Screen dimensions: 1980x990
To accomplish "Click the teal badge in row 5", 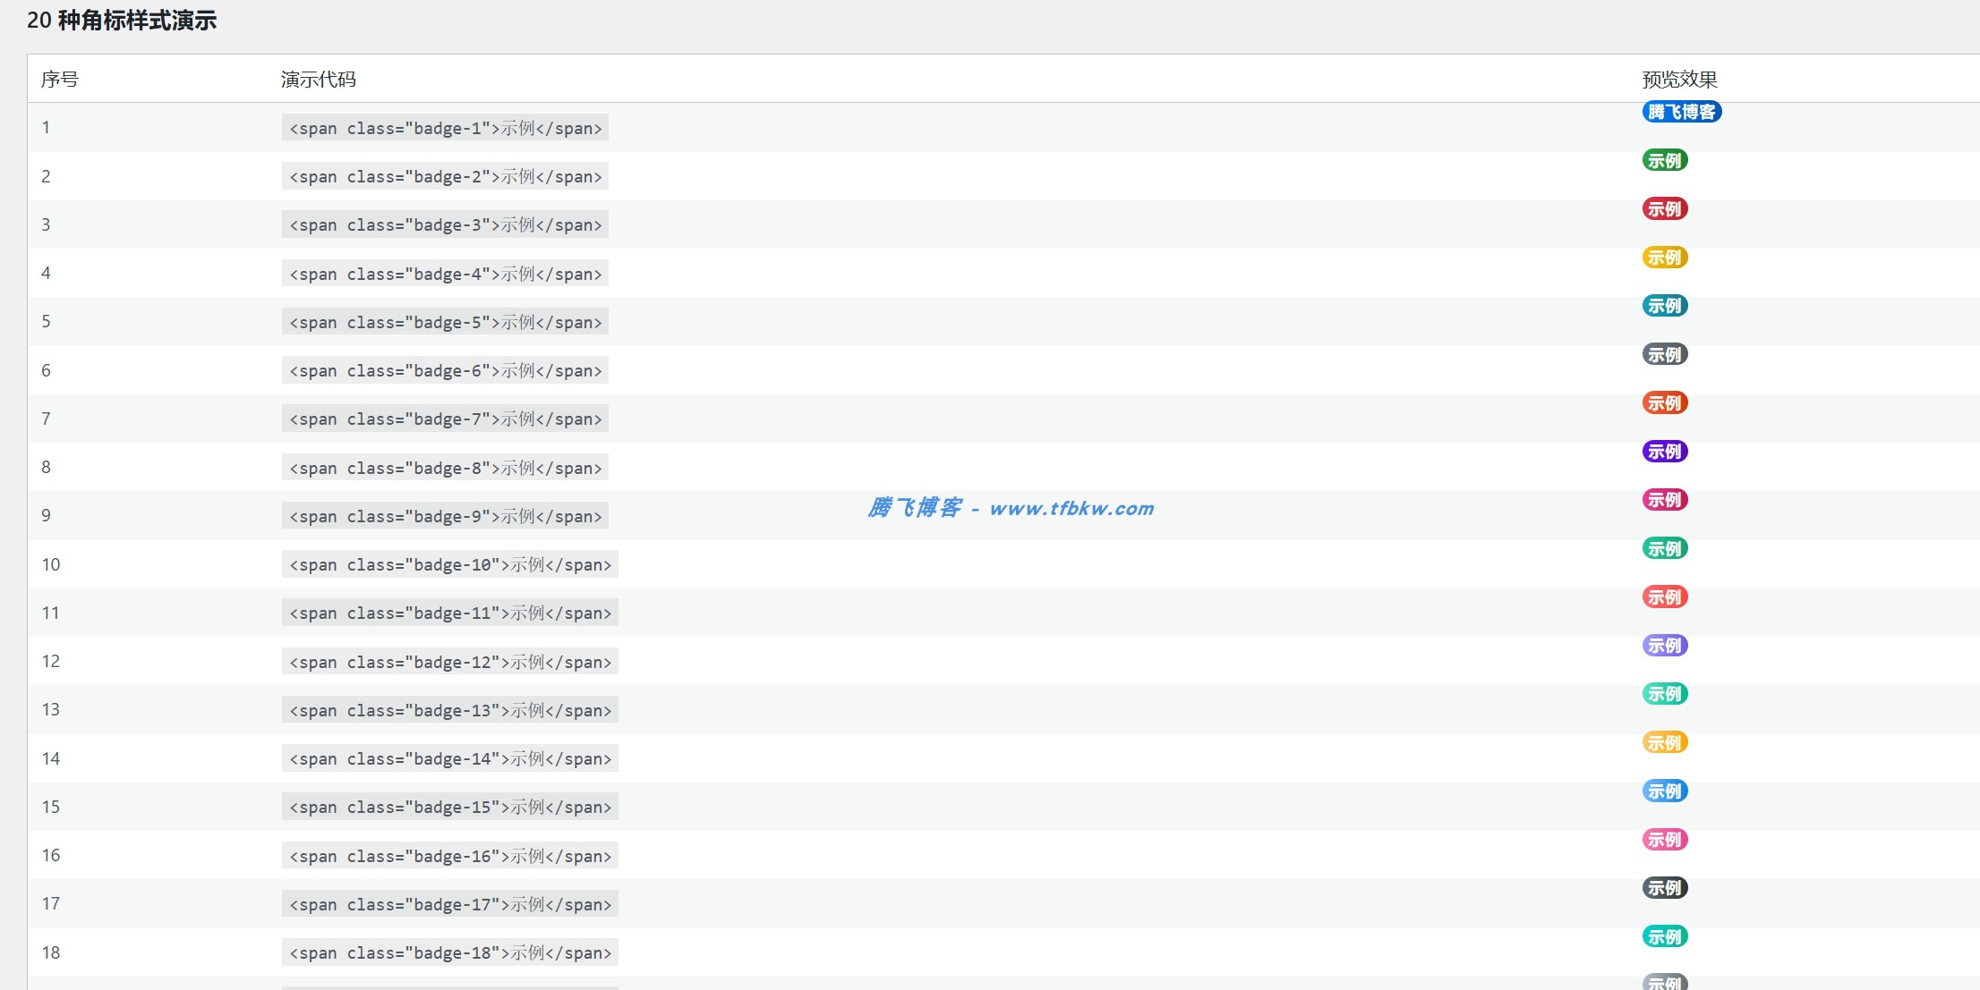I will 1664,306.
